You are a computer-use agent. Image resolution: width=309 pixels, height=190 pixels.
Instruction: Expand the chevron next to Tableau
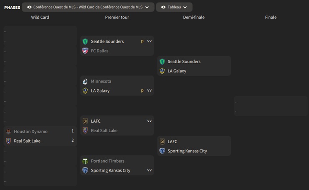tap(185, 7)
